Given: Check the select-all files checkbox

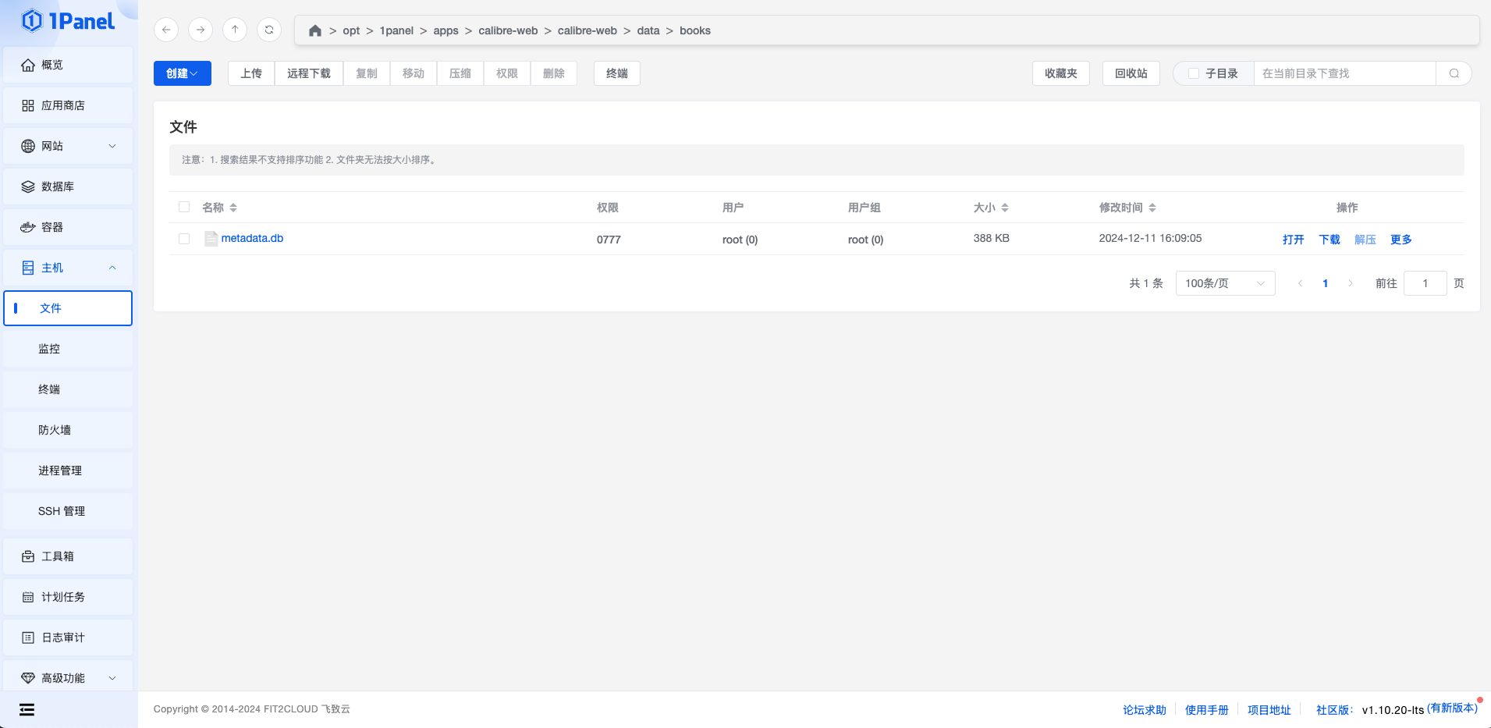Looking at the screenshot, I should click(184, 207).
